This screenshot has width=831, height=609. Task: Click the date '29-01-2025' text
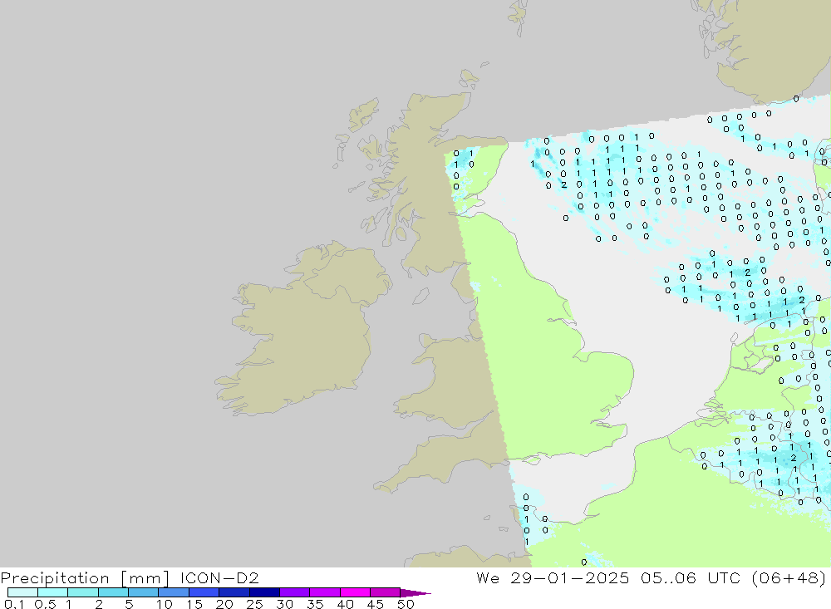pyautogui.click(x=570, y=577)
